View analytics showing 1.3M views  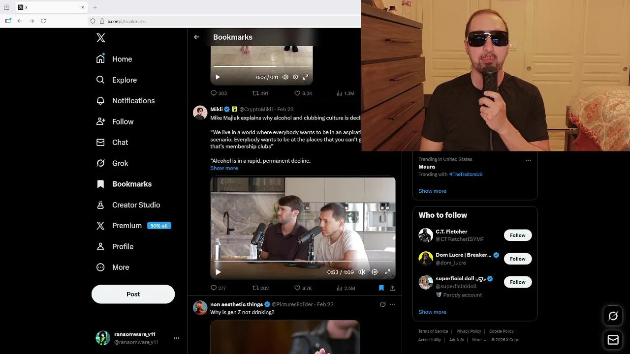345,93
